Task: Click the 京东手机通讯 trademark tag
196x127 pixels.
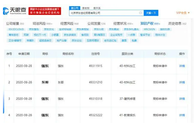Action: pos(131,29)
